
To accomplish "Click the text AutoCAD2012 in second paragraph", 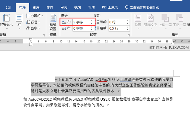I will click(x=40, y=99).
